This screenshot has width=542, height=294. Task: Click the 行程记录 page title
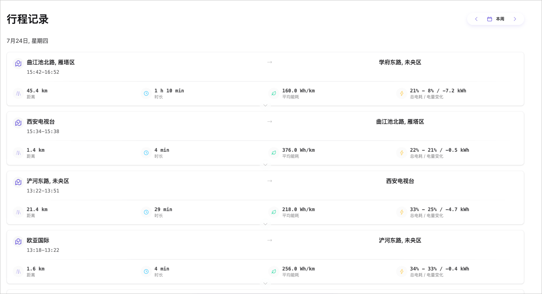pos(28,19)
